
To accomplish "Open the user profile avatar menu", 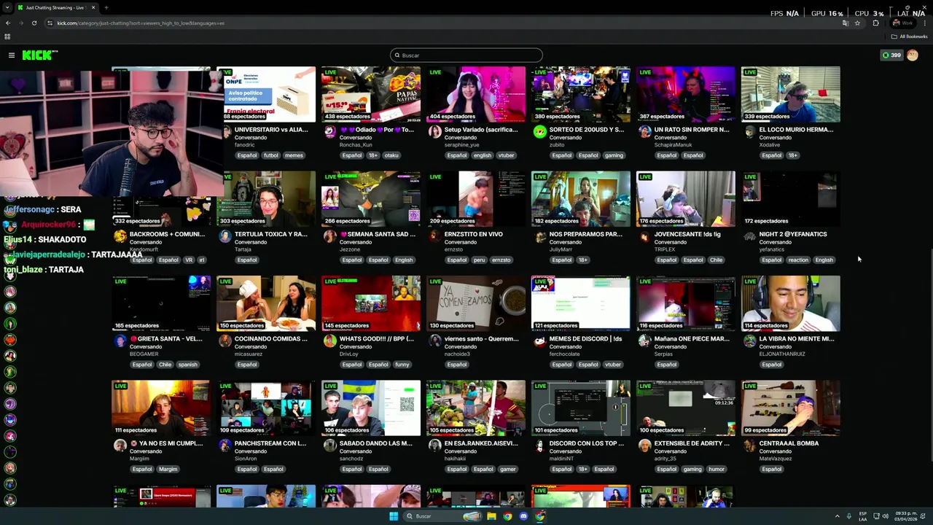I will (x=912, y=55).
